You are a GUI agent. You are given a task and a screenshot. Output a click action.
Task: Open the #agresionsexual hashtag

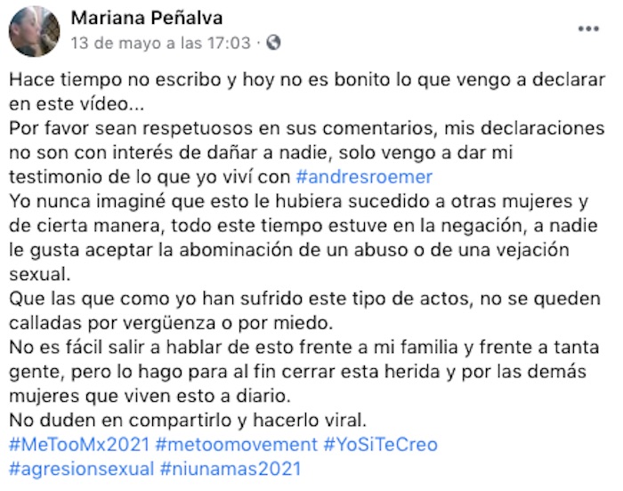click(x=82, y=469)
